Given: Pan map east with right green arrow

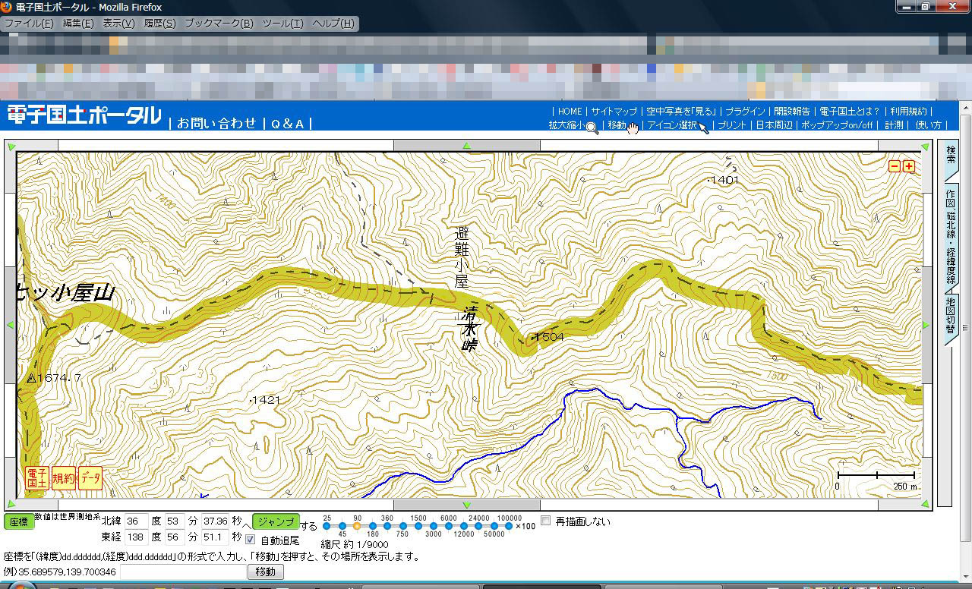Looking at the screenshot, I should [926, 325].
